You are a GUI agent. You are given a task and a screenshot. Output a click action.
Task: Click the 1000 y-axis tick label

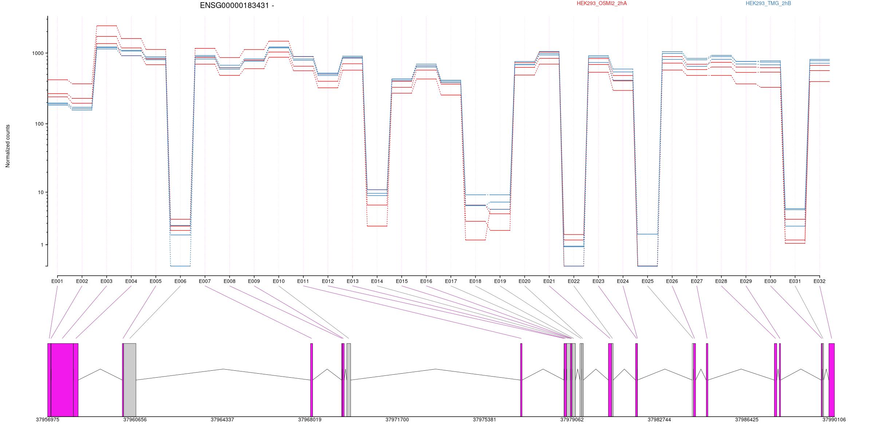coord(38,53)
